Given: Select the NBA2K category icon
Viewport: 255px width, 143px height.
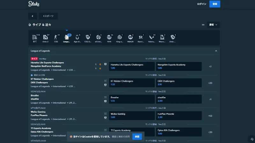Looking at the screenshot, I should click(x=130, y=38).
